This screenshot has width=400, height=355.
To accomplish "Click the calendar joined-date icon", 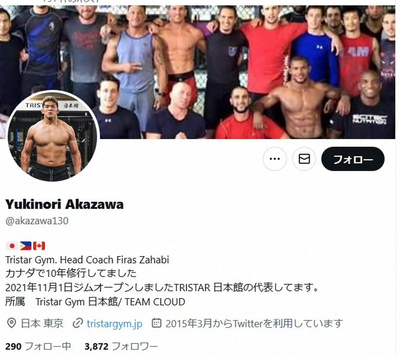I will point(157,323).
